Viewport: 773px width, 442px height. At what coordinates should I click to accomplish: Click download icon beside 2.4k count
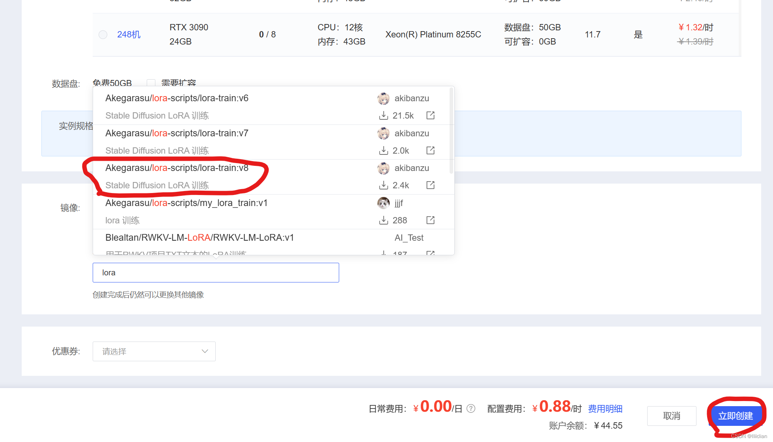click(383, 185)
